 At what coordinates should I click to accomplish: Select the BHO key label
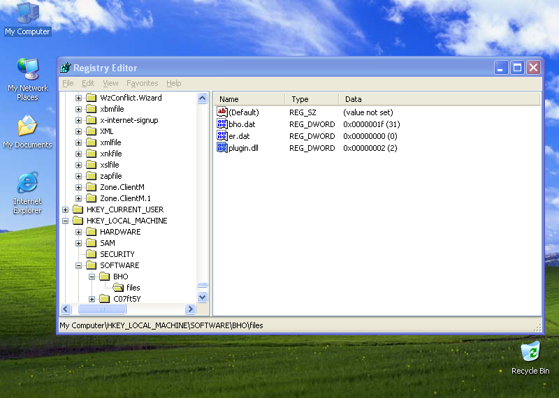pos(120,277)
